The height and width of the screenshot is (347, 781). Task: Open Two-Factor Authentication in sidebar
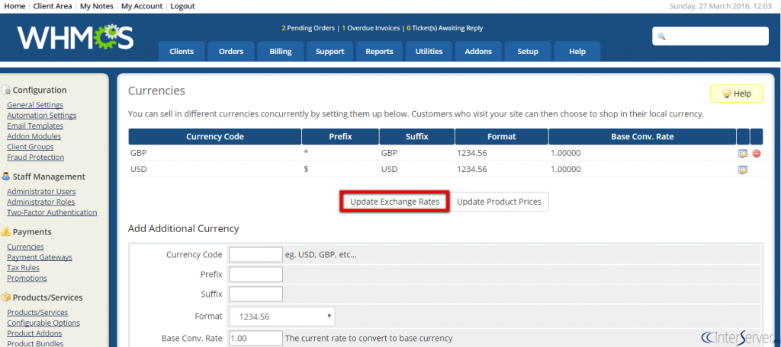pos(52,212)
